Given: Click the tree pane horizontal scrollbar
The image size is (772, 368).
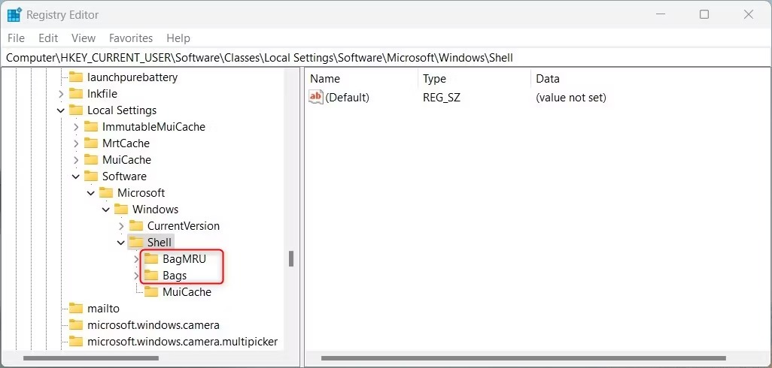Looking at the screenshot, I should point(90,358).
